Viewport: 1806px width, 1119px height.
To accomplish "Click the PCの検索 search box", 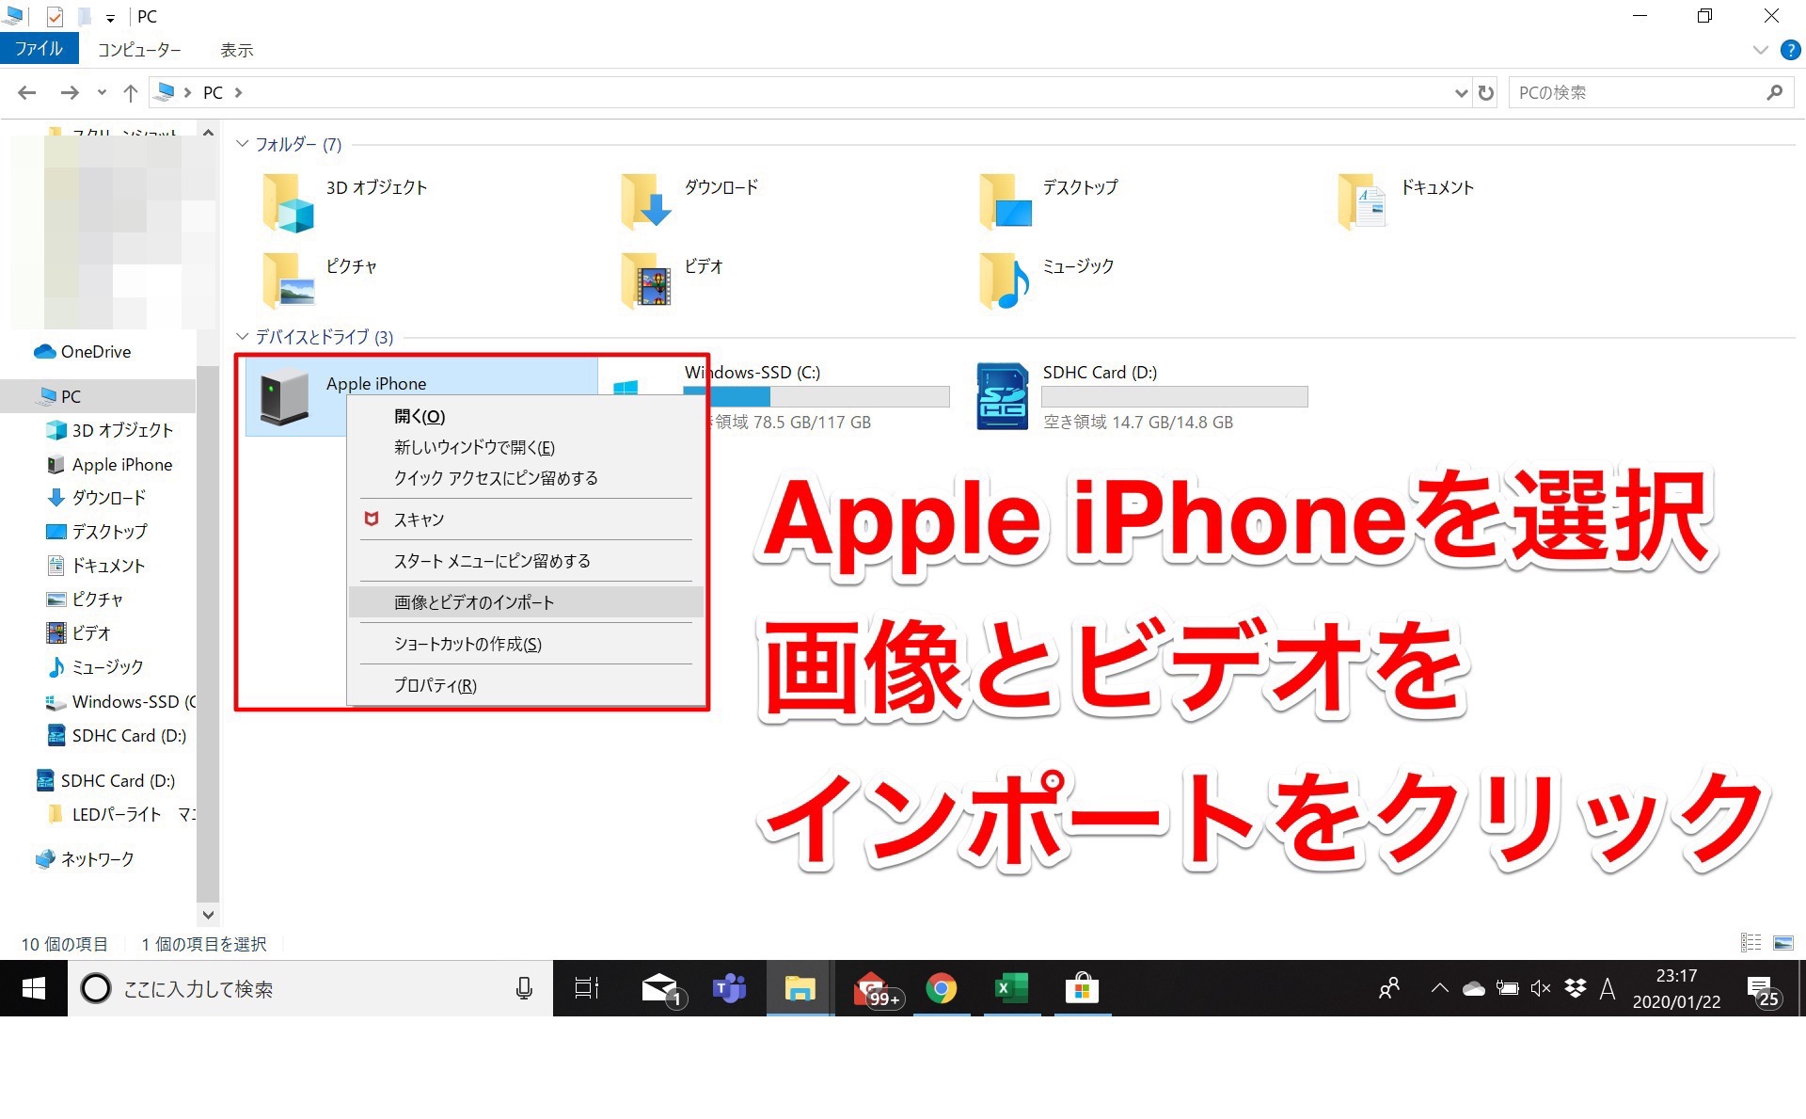I will [x=1650, y=92].
